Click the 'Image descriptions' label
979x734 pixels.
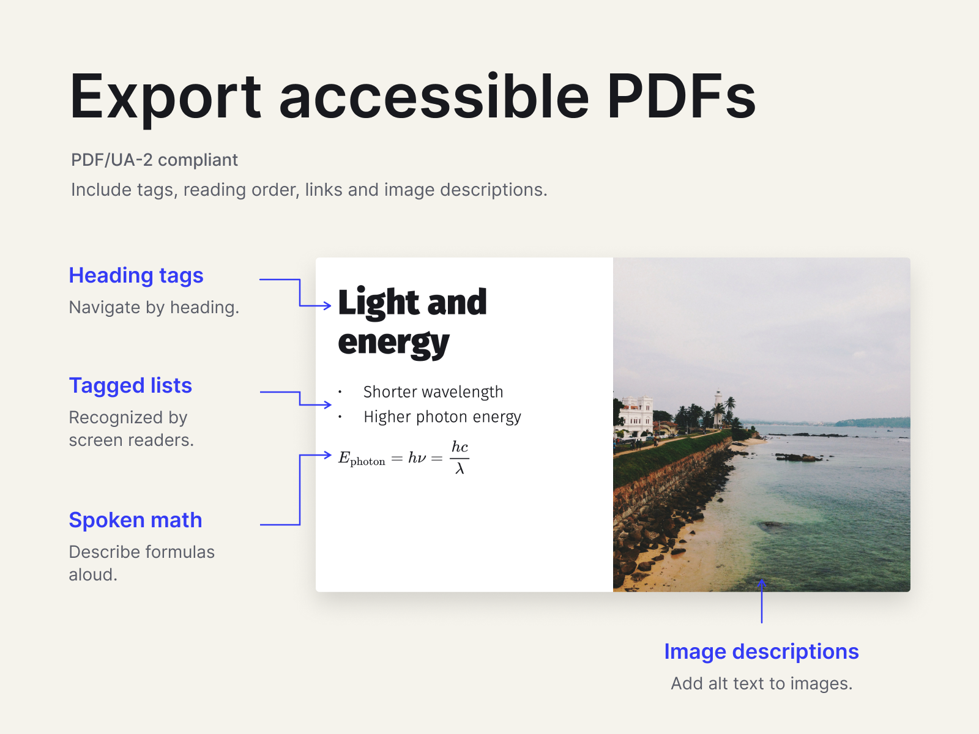click(x=761, y=652)
